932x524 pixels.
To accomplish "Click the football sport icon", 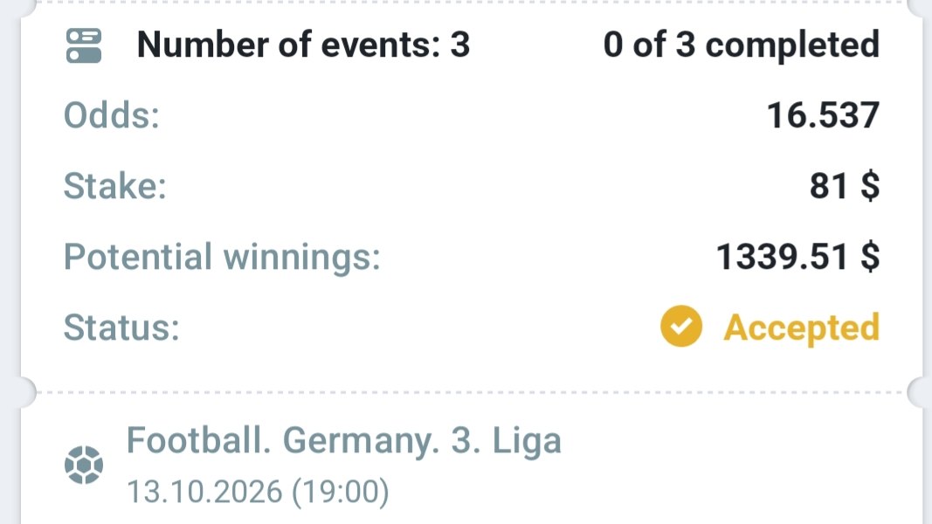I will coord(84,465).
